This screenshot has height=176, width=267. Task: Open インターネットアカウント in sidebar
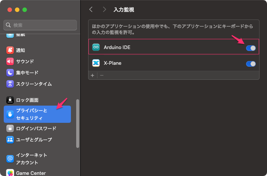(31, 159)
